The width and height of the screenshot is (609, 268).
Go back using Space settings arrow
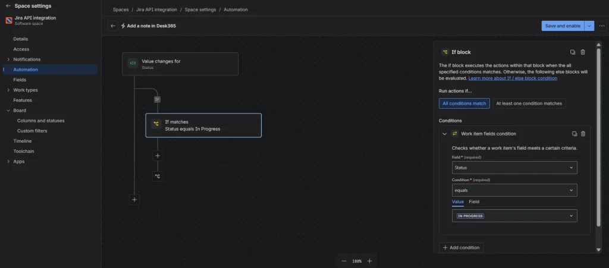point(8,6)
